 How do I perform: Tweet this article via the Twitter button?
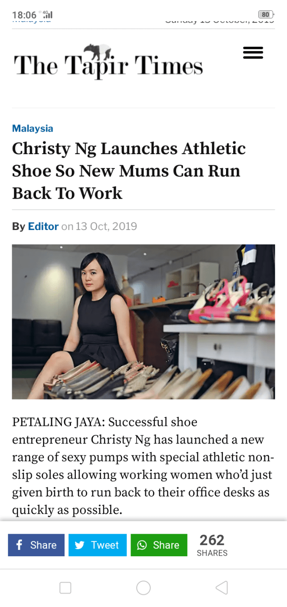pos(98,545)
